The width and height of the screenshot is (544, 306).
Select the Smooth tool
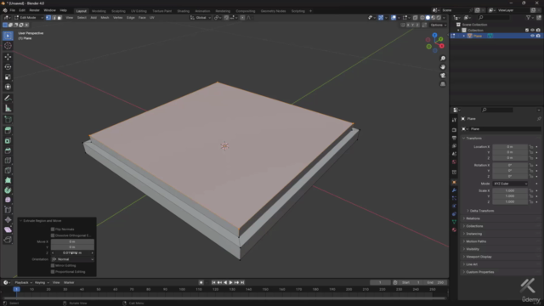(8, 201)
